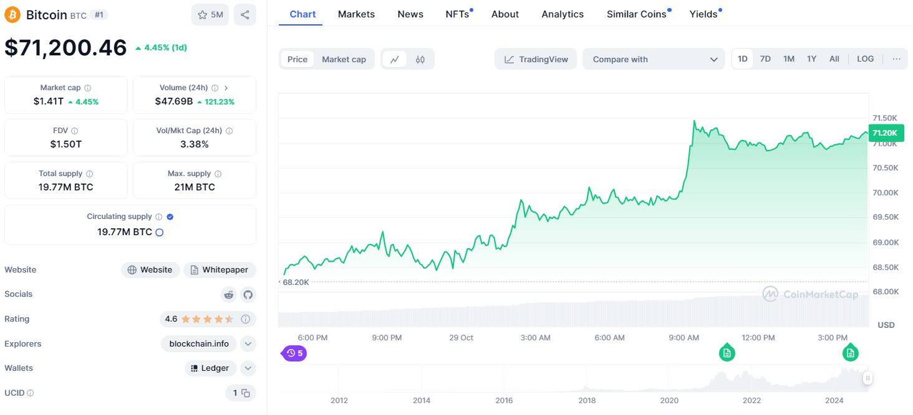Click the Bitcoin logo icon
This screenshot has height=415, width=913.
tap(12, 14)
